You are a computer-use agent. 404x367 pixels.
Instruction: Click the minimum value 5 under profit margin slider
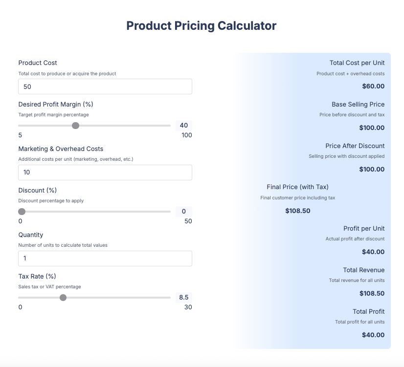pyautogui.click(x=20, y=135)
